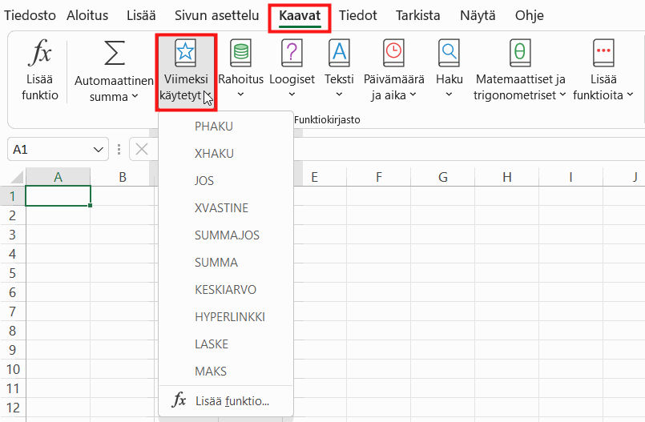Expand the Päivämäärä ja aika chevron

click(413, 95)
